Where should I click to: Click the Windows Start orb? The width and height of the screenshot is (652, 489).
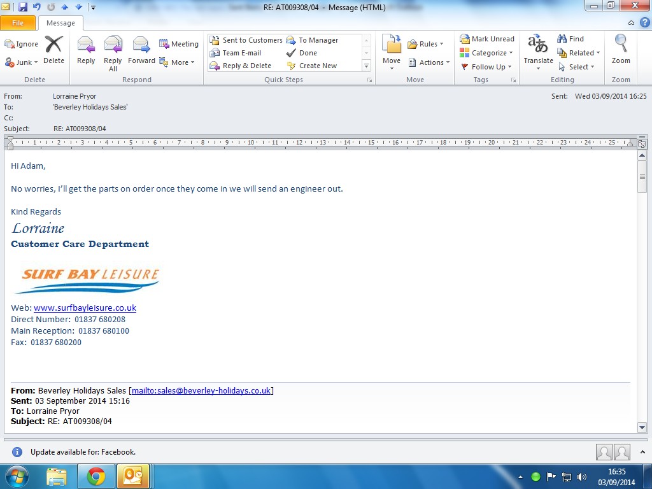[17, 476]
